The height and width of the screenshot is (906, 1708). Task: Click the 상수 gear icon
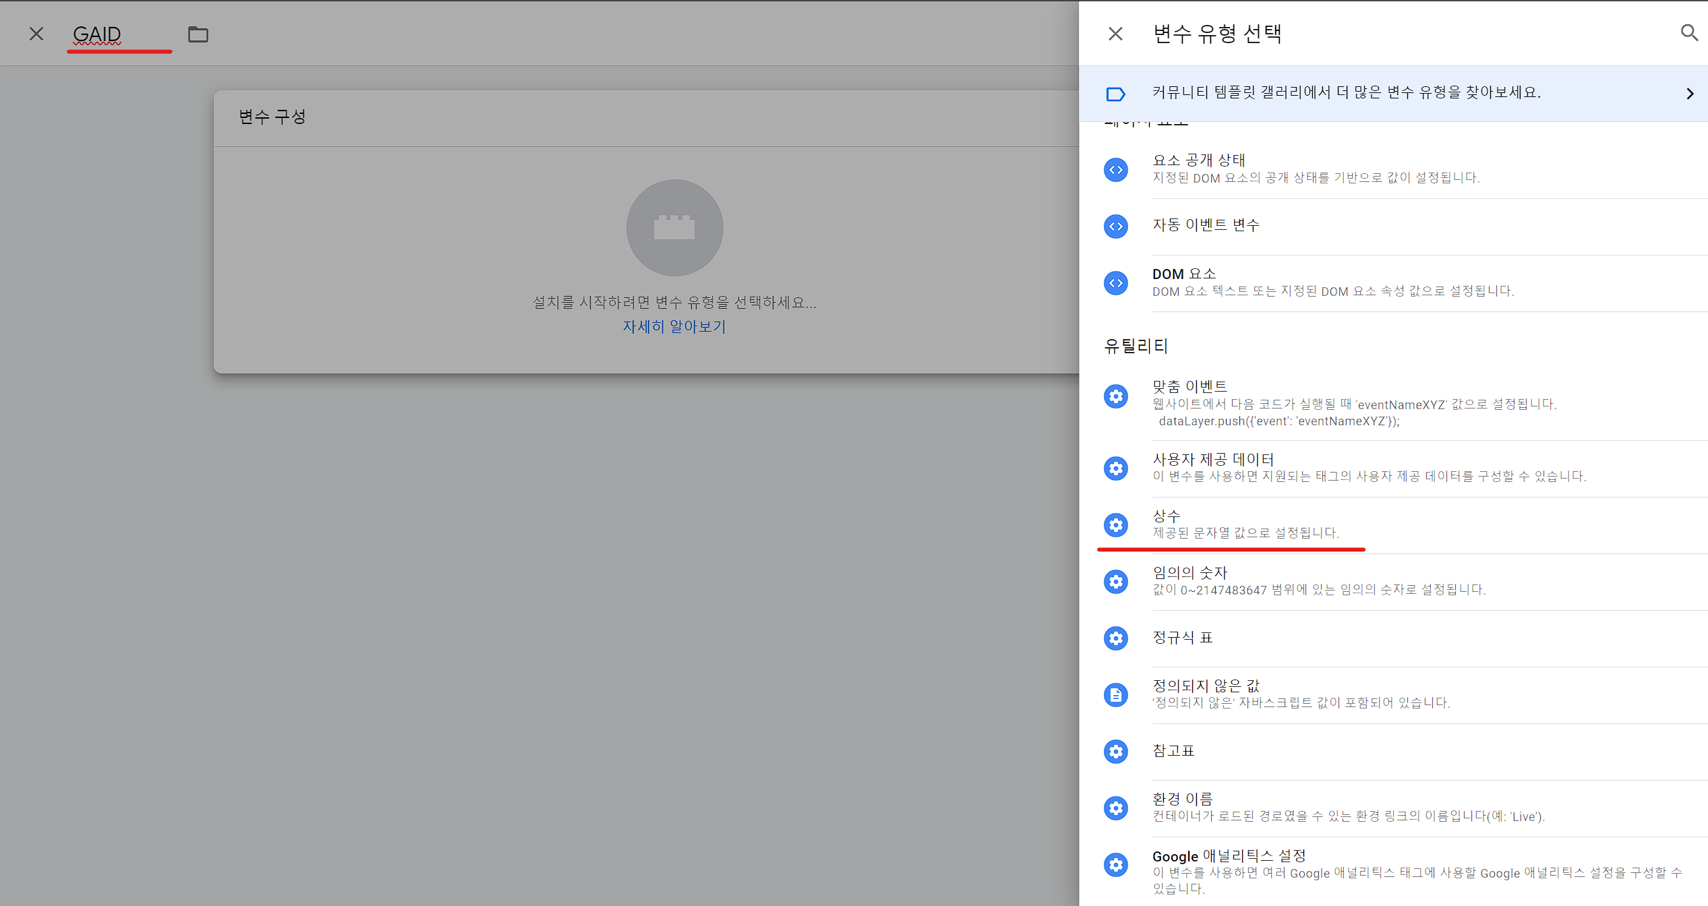pyautogui.click(x=1116, y=525)
